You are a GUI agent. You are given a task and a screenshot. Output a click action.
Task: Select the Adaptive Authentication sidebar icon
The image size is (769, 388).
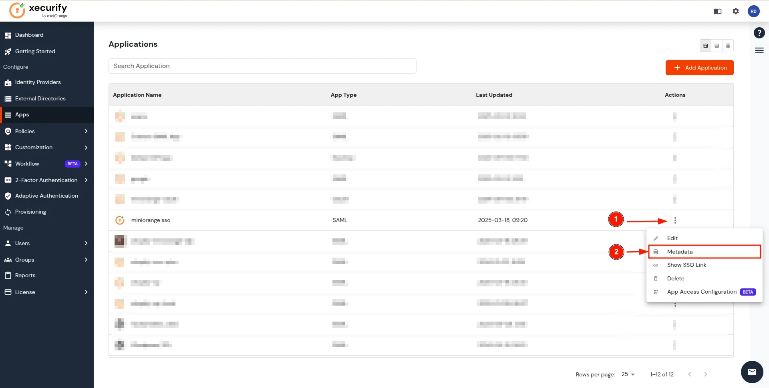pyautogui.click(x=8, y=196)
